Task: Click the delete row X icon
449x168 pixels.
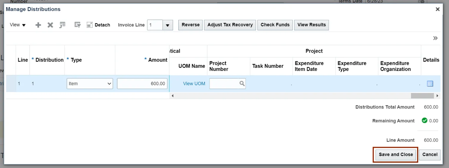Action: pos(50,25)
